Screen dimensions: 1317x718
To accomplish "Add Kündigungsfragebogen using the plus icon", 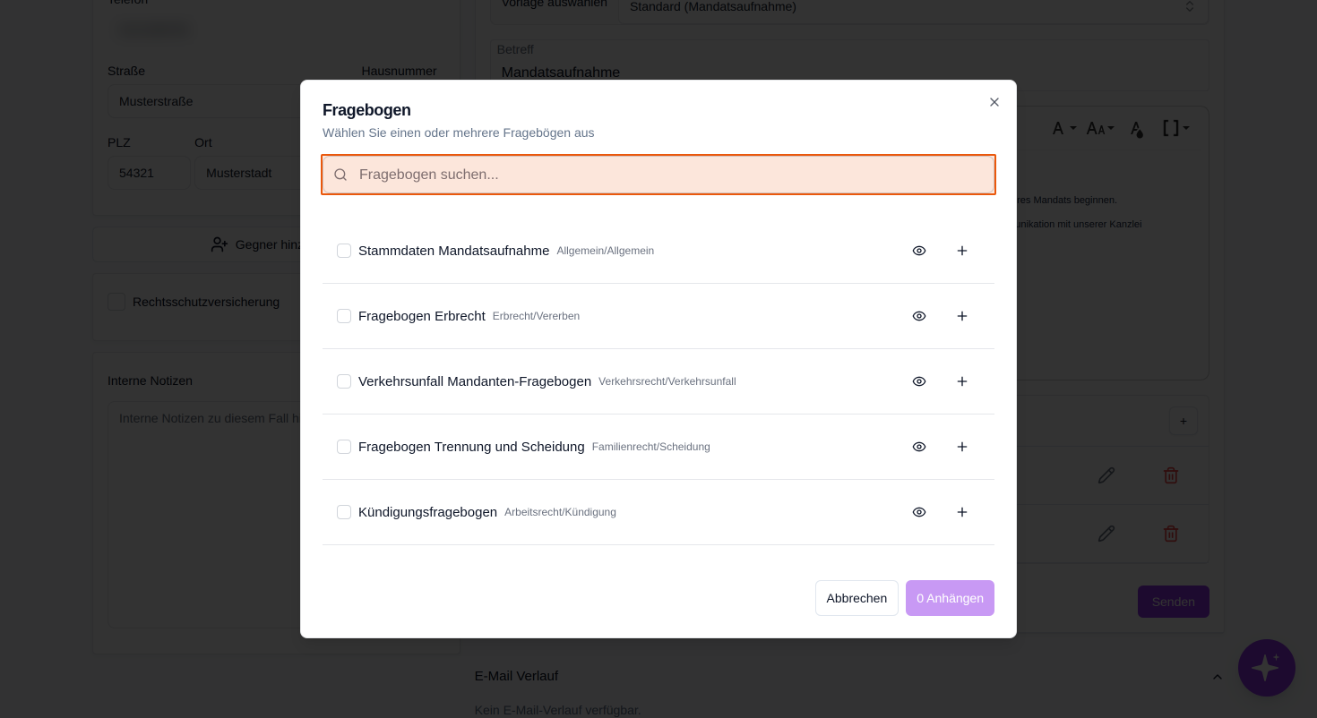I will [962, 512].
